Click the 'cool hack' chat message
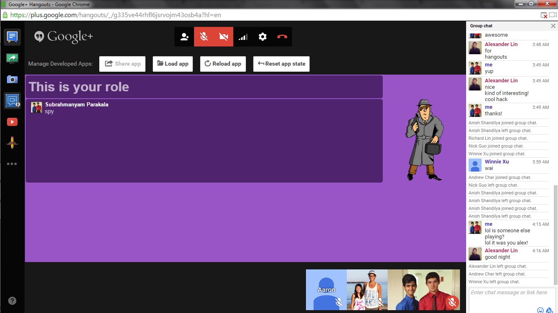The height and width of the screenshot is (313, 558). [x=496, y=99]
